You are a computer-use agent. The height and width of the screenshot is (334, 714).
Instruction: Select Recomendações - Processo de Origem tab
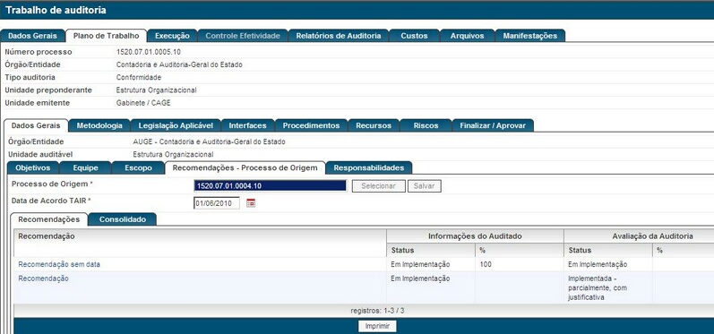coord(245,168)
